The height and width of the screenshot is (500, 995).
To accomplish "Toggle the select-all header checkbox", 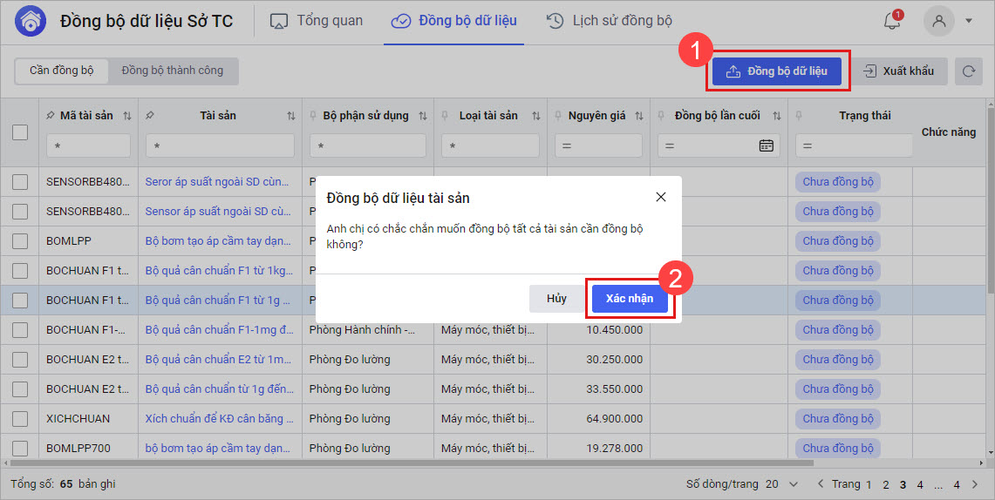I will pos(20,132).
